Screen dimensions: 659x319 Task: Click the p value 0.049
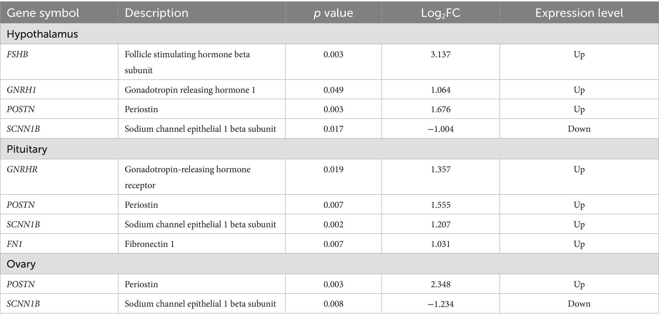click(333, 90)
